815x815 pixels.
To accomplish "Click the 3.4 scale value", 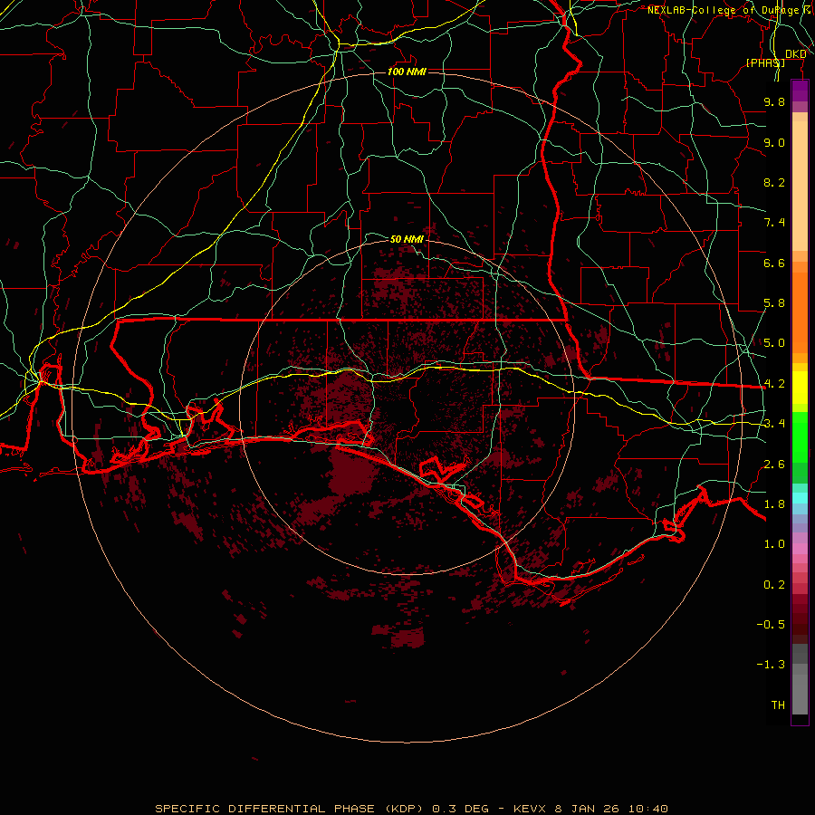I will pos(774,424).
